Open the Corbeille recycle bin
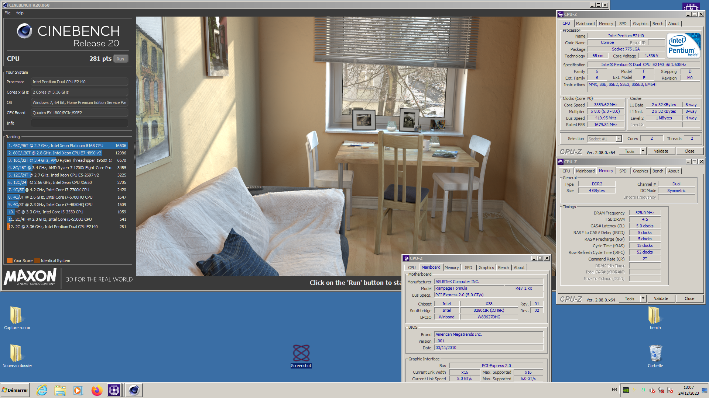 click(655, 356)
